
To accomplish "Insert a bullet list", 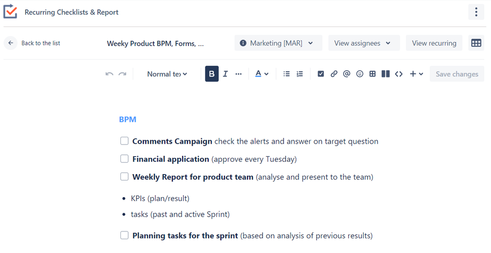I will (287, 74).
